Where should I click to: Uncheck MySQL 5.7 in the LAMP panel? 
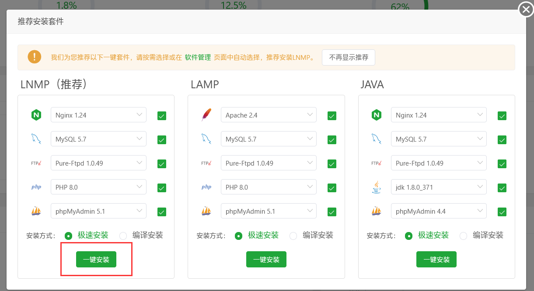pos(332,140)
